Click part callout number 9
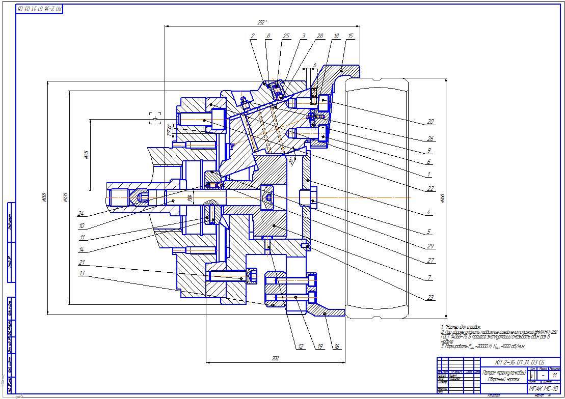 coord(429,151)
